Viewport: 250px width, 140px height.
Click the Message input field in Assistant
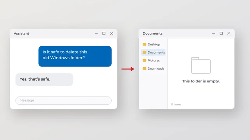(63, 100)
